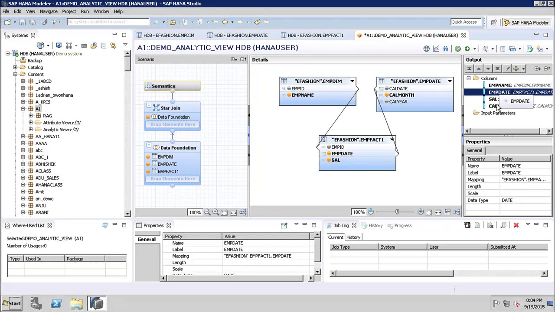Click green plus Add icon in Output panel
Screen dimensions: 555x312
click(516, 68)
